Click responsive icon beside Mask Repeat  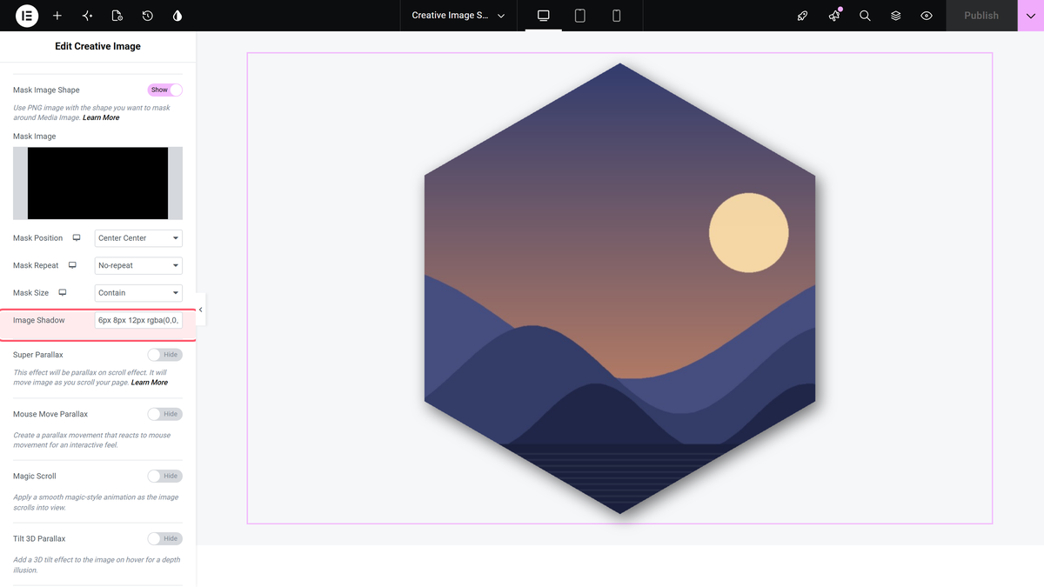click(72, 265)
